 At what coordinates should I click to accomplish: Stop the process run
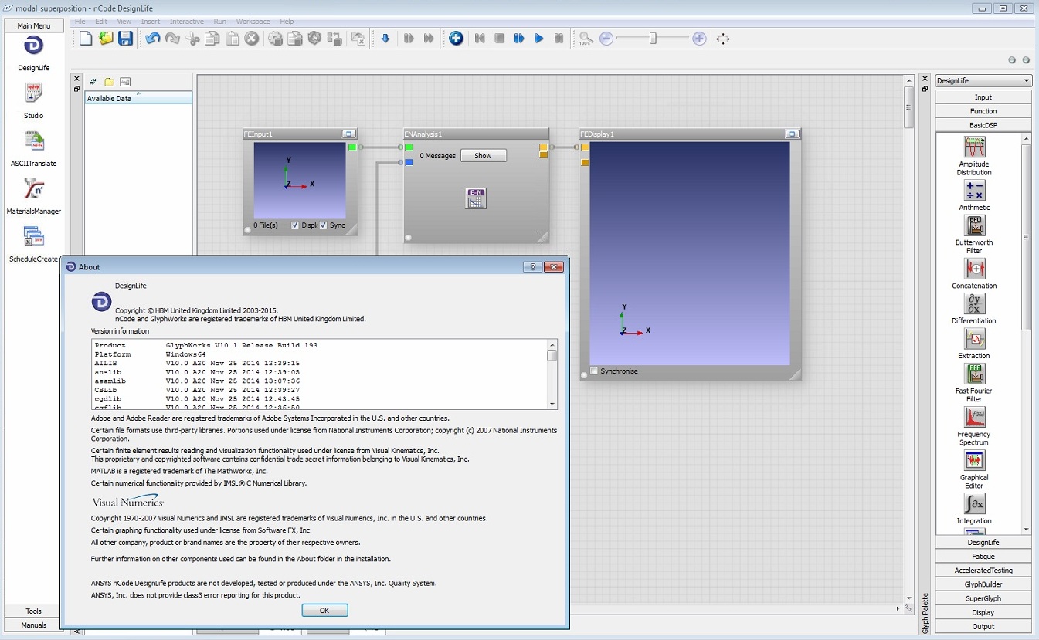[x=499, y=39]
